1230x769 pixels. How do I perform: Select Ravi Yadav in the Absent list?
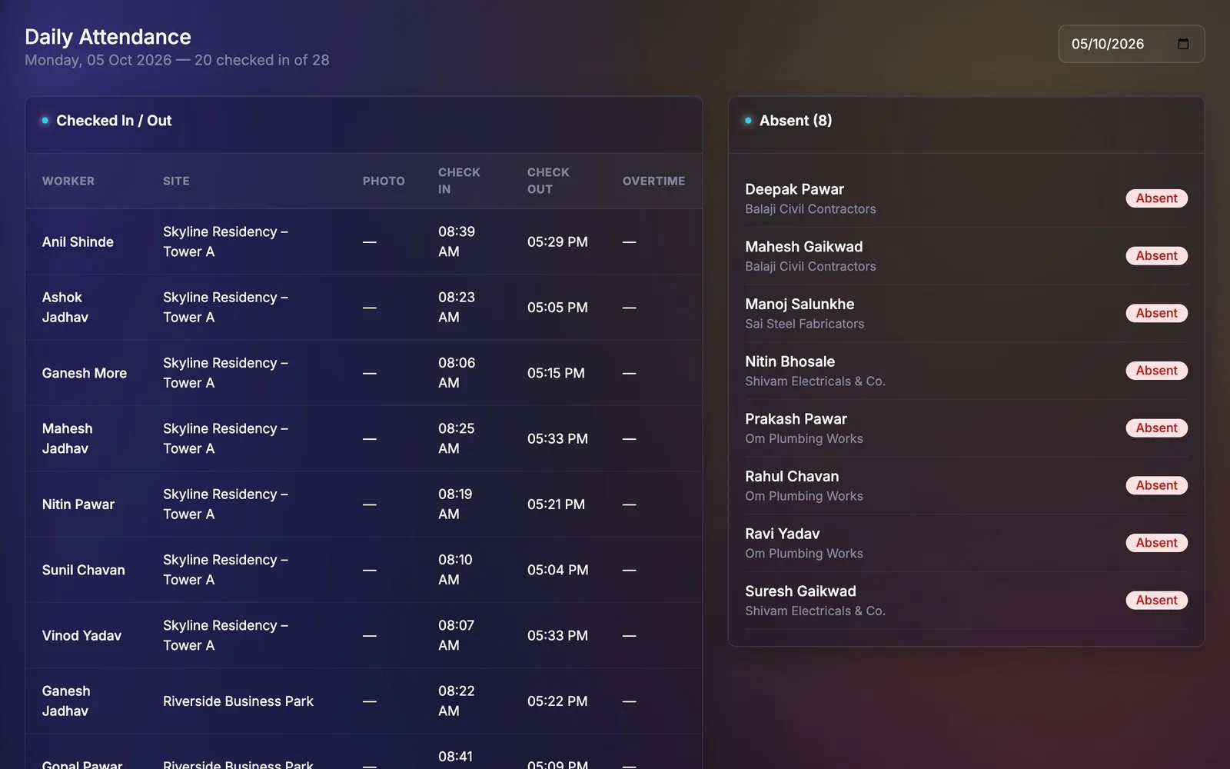pyautogui.click(x=782, y=534)
